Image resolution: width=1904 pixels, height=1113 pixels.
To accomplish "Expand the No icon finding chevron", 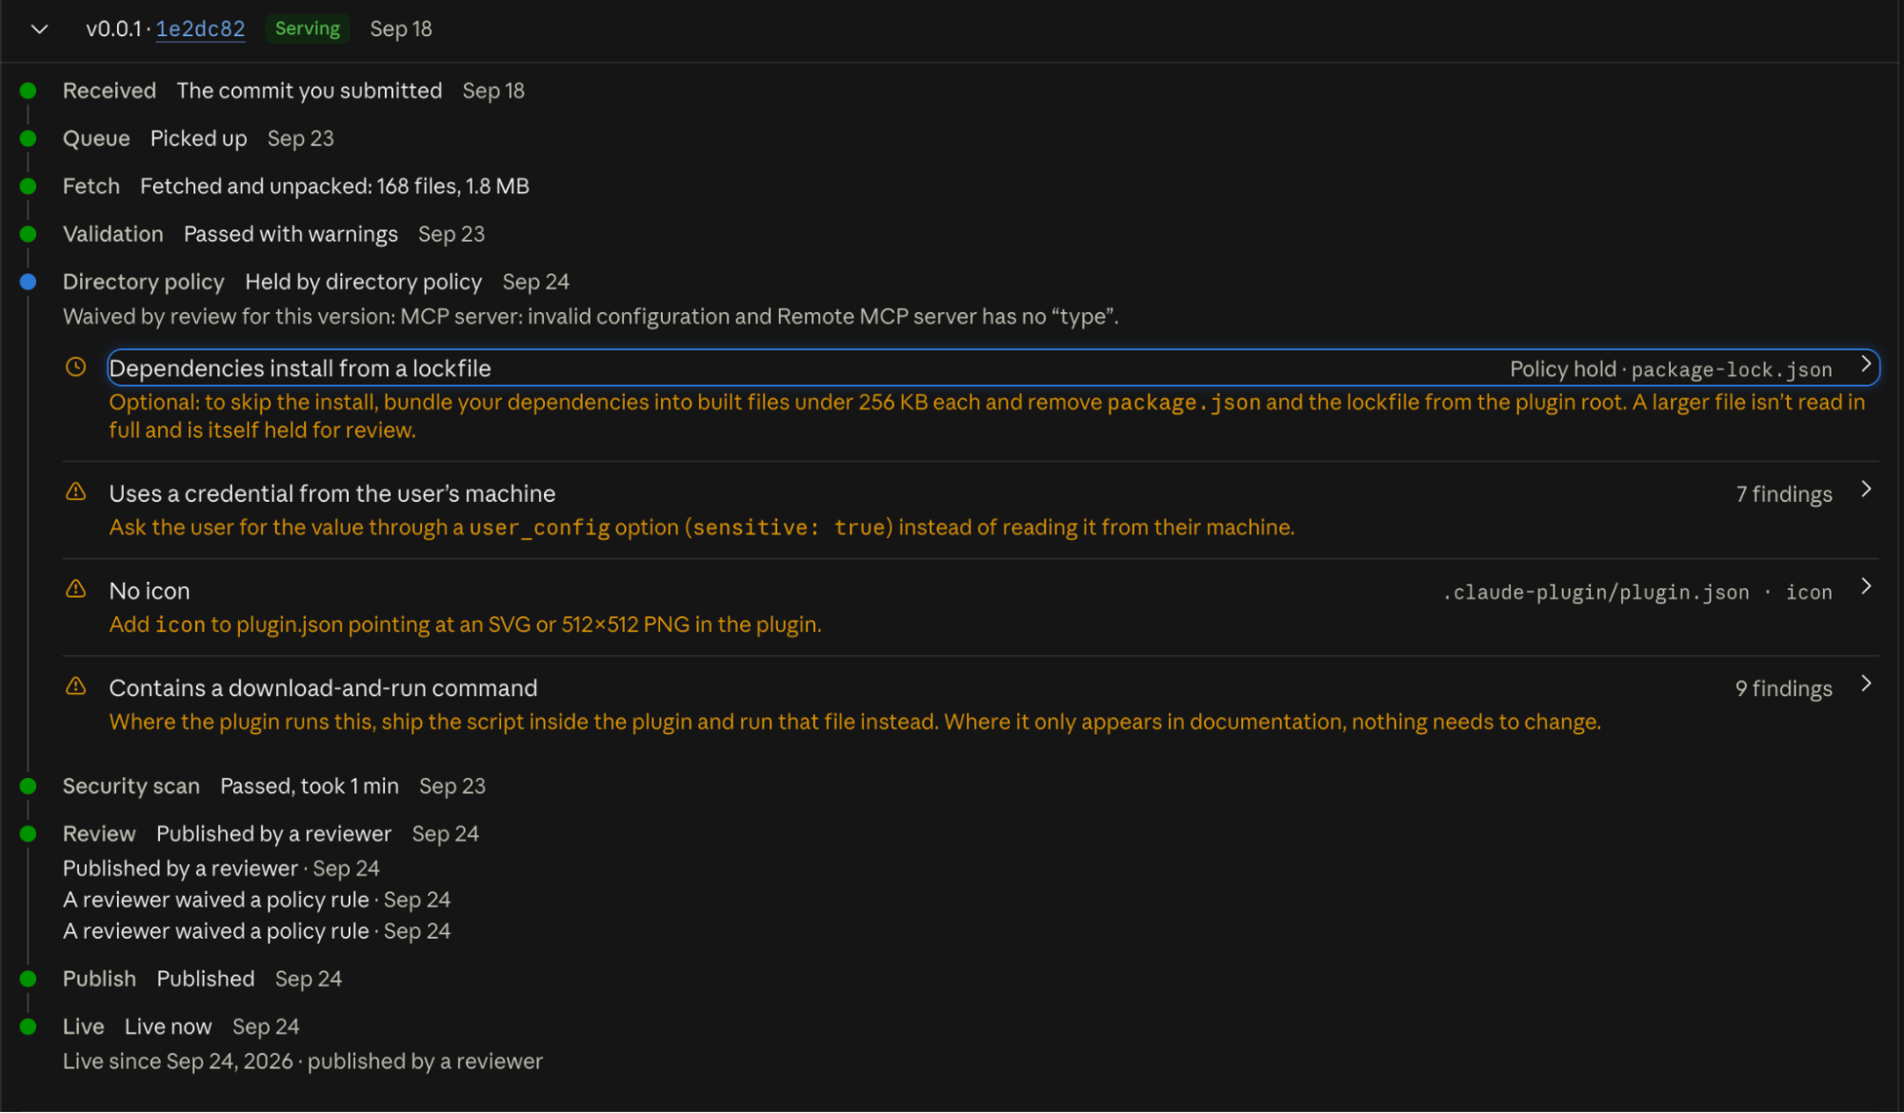I will (x=1866, y=587).
